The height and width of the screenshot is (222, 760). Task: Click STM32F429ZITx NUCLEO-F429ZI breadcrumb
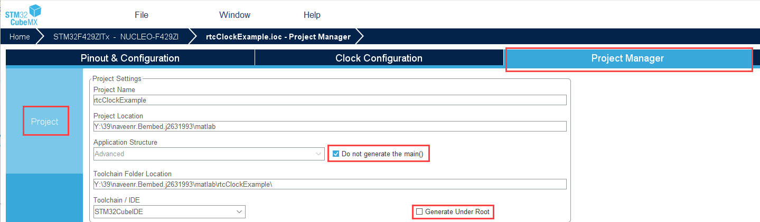[x=116, y=37]
